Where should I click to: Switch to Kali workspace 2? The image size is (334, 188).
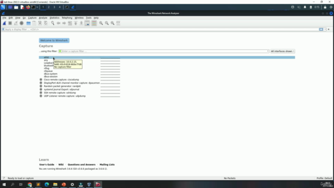pyautogui.click(x=49, y=7)
